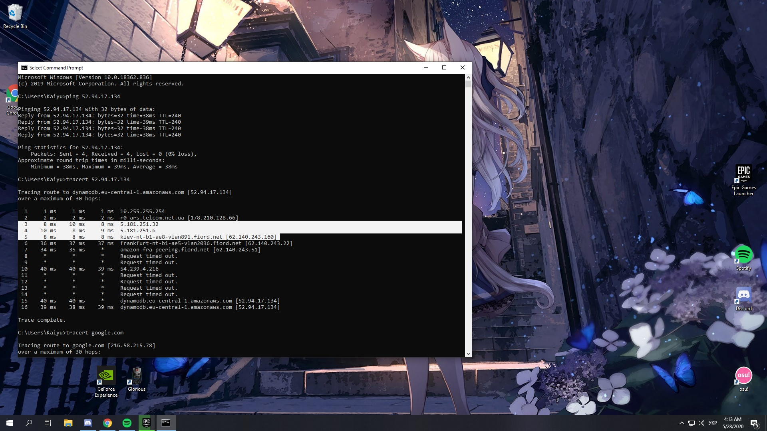Click hop r0-ars.telcom.net.ua hostname
Screen dimensions: 767x431
[152, 218]
